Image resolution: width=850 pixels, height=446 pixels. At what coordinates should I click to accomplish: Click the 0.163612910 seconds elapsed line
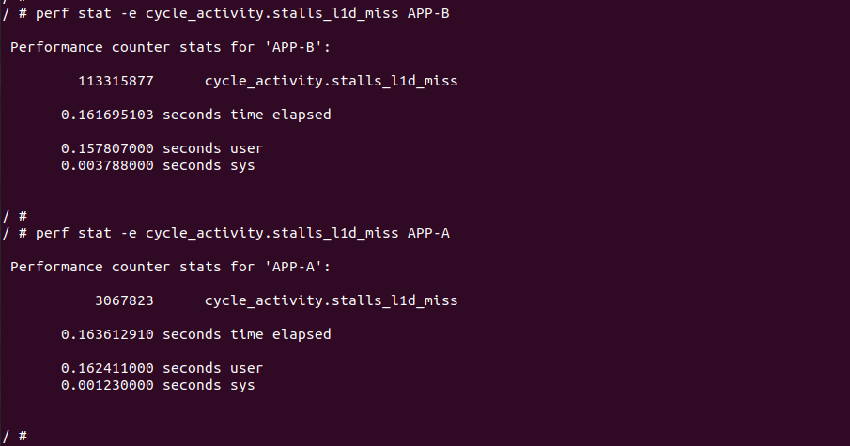coord(195,334)
